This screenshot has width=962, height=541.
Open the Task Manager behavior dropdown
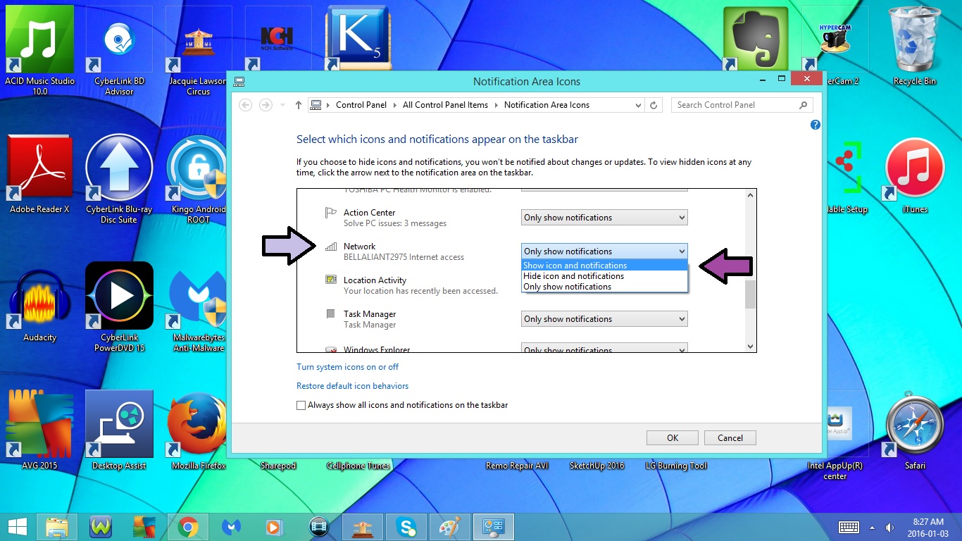pyautogui.click(x=604, y=319)
